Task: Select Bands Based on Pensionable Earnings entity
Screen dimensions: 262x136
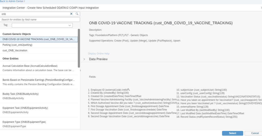Action: pyautogui.click(x=39, y=82)
